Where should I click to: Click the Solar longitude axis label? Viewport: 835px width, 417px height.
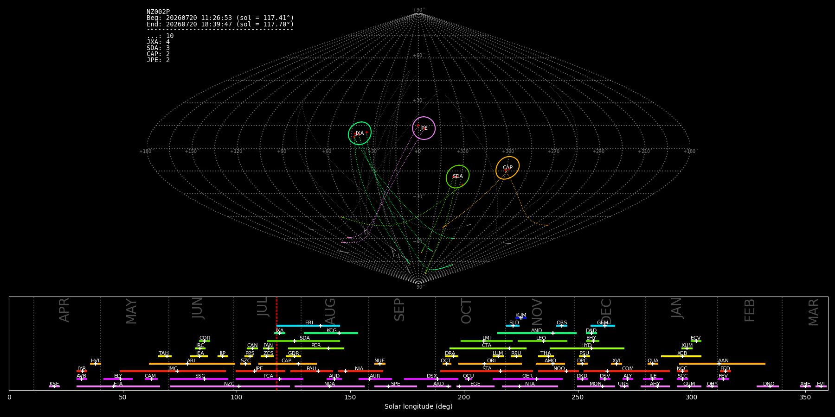point(418,407)
